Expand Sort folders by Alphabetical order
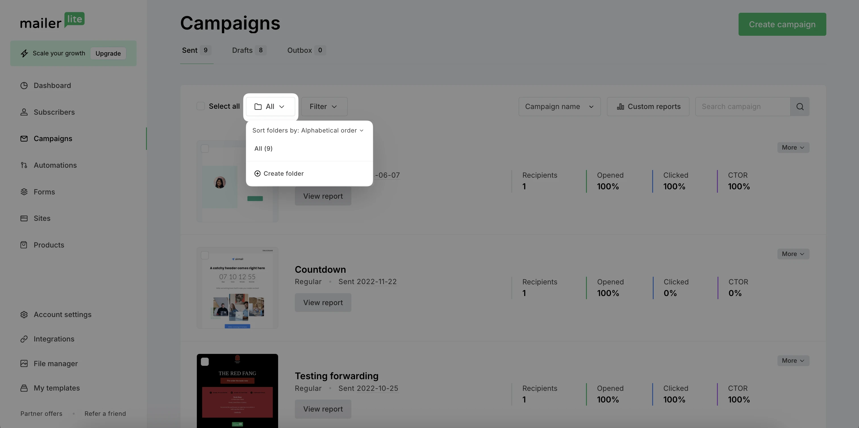The image size is (859, 428). click(308, 131)
